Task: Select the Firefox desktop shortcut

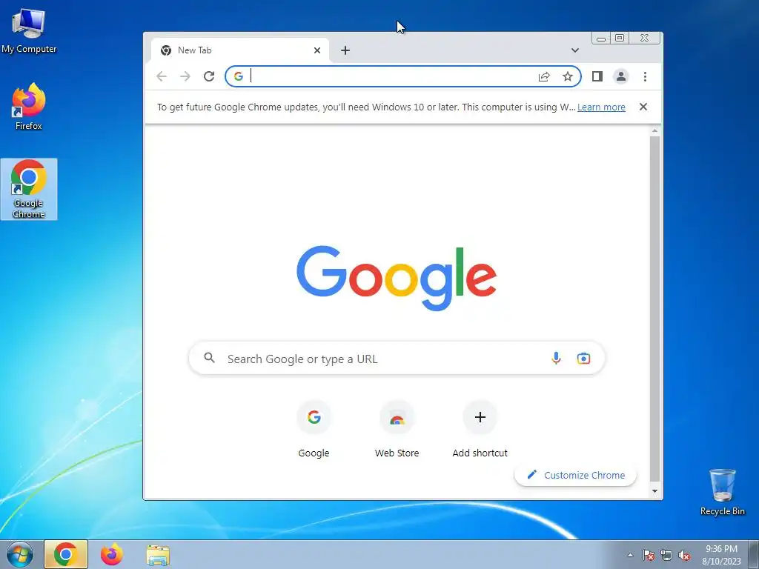Action: pos(29,107)
